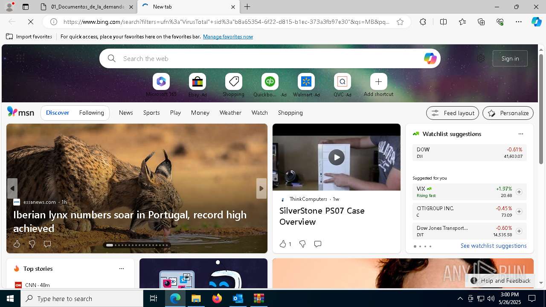Import favorites from the bar
This screenshot has width=546, height=307.
[x=29, y=37]
